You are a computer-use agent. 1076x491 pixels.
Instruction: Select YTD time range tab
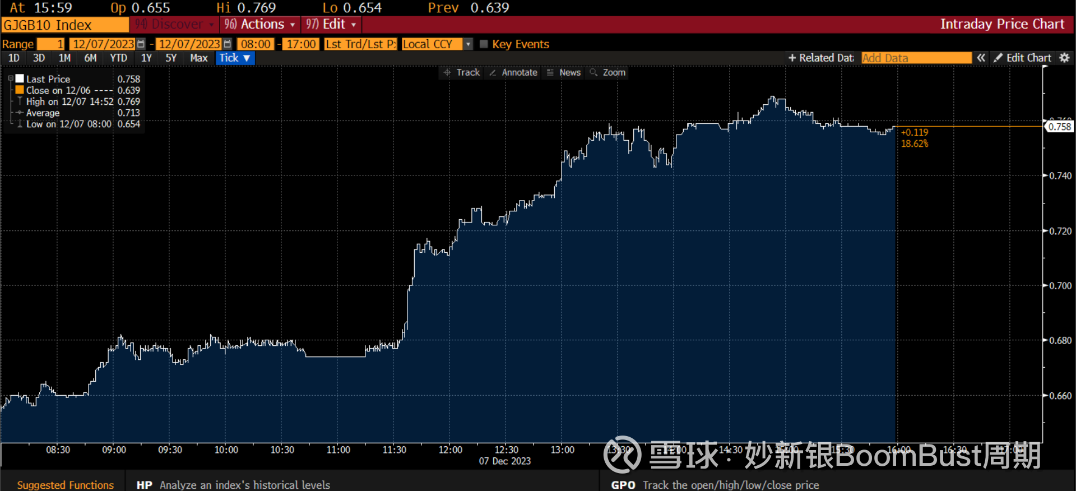(118, 58)
